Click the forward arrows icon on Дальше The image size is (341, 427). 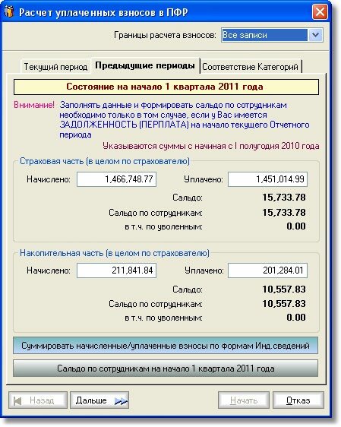pos(121,401)
